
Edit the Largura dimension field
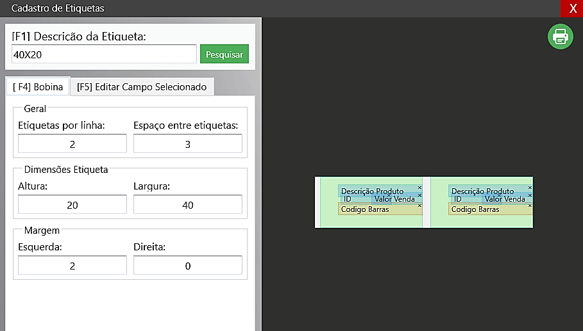click(188, 205)
